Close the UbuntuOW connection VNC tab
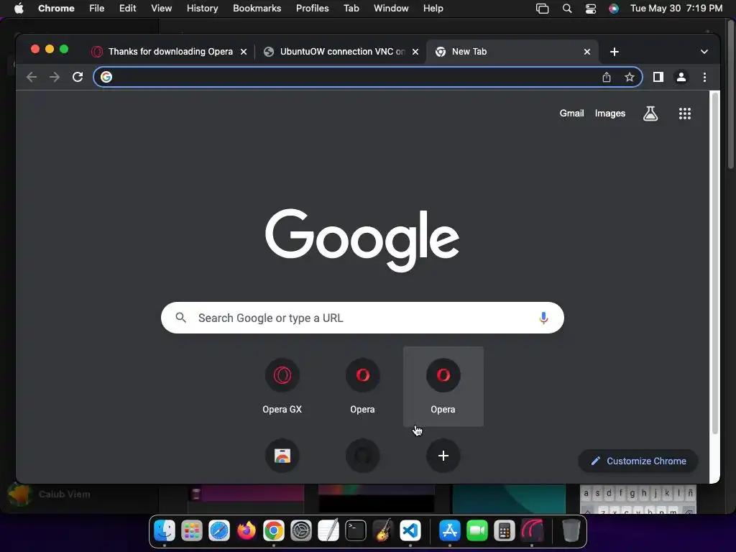 (x=415, y=52)
